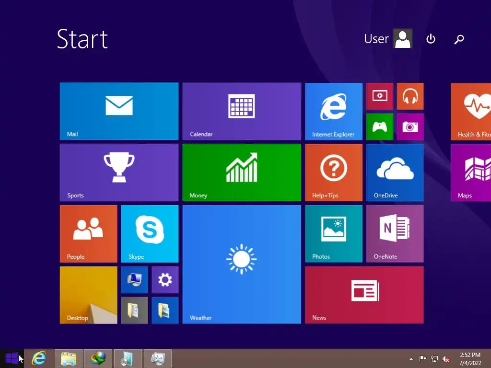Viewport: 491px width, 368px height.
Task: Open the PC settings gear tile
Action: click(x=165, y=280)
